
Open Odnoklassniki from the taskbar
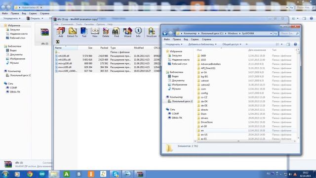91,174
